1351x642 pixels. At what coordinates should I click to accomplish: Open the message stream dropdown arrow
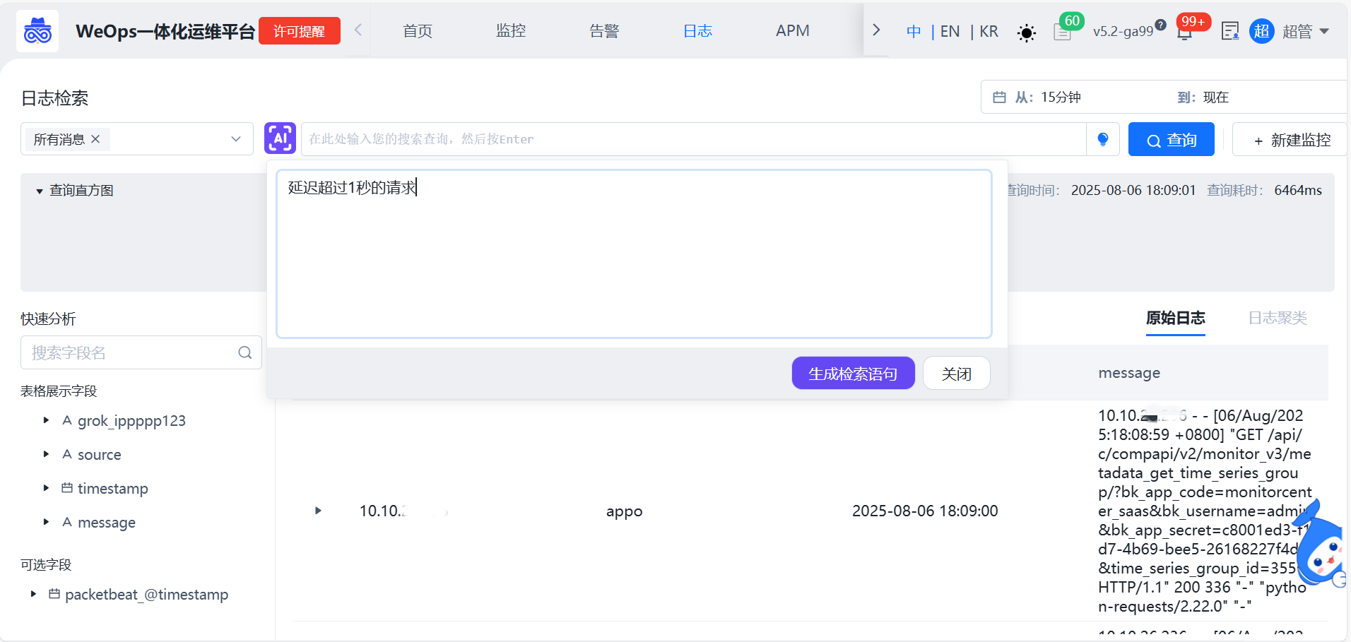tap(236, 139)
